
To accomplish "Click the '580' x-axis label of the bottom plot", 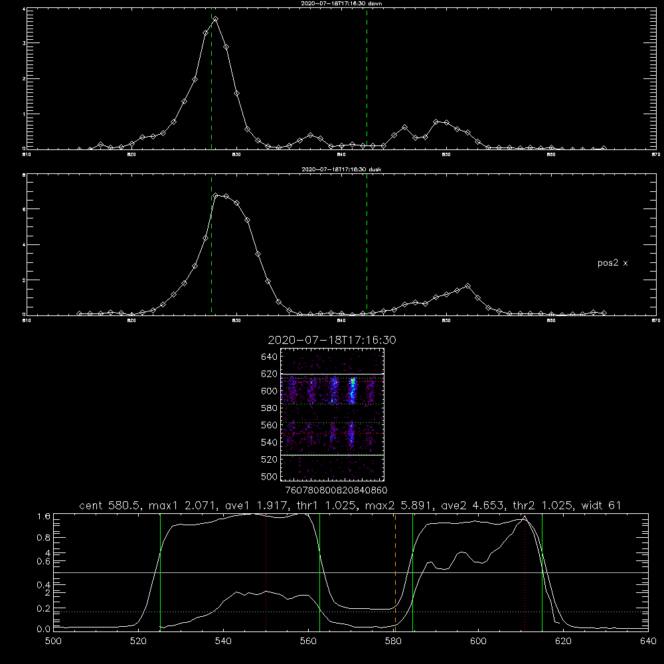I will click(x=393, y=641).
